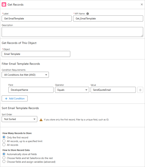Choose the All records option
Image resolution: width=145 pixels, height=167 pixels.
(4, 145)
